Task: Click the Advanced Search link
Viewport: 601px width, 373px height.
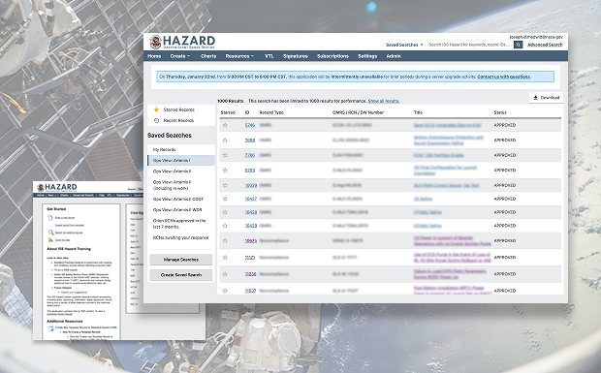Action: (545, 45)
